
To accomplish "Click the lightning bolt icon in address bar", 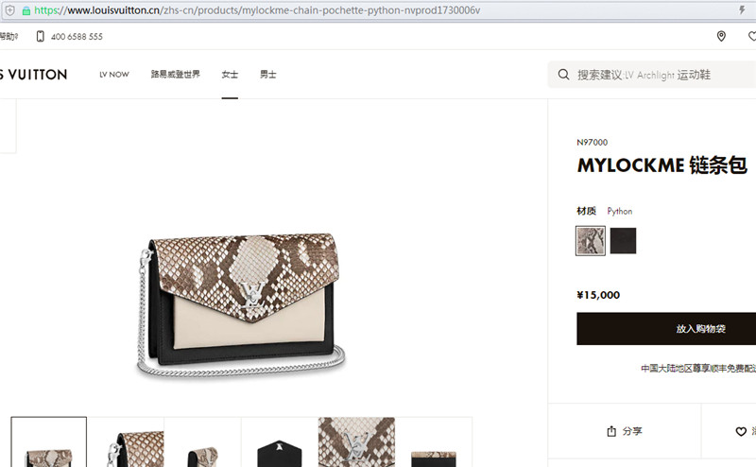I will pos(742,9).
